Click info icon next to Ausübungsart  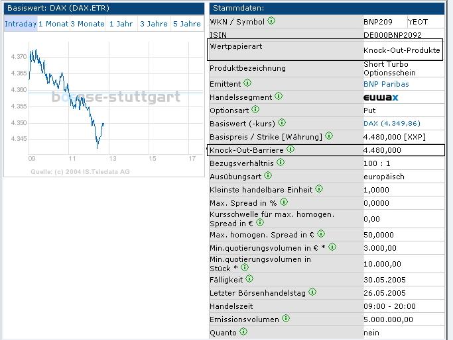point(268,176)
